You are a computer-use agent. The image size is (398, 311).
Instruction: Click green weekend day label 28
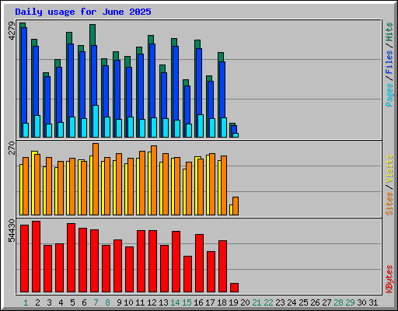tap(338, 302)
